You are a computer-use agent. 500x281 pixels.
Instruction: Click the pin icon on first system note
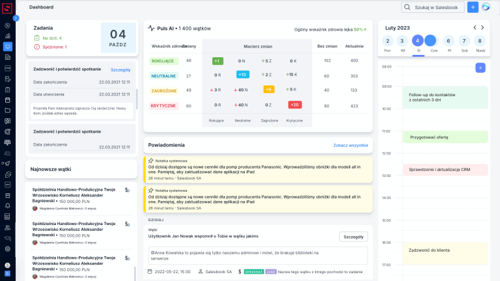(150, 160)
